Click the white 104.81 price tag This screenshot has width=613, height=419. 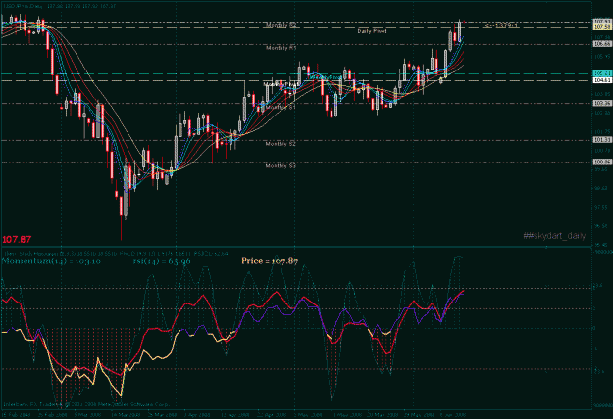click(602, 80)
